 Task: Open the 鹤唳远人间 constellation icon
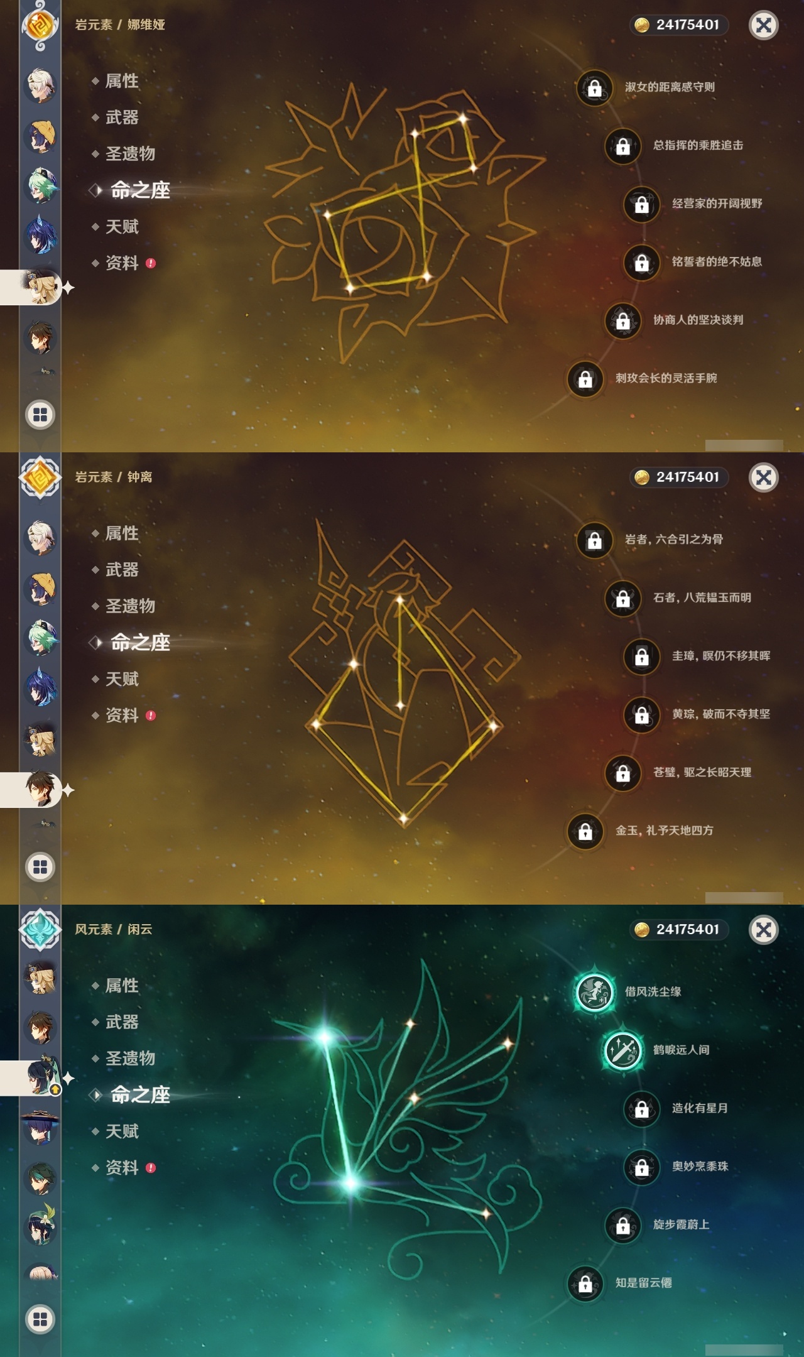[622, 1050]
